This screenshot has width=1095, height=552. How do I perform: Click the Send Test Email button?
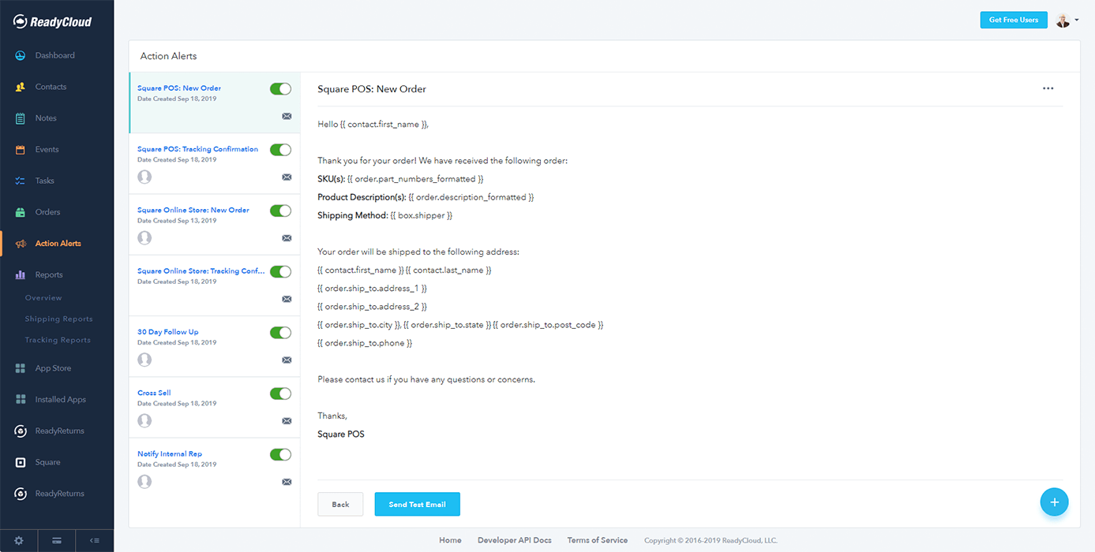click(x=417, y=505)
